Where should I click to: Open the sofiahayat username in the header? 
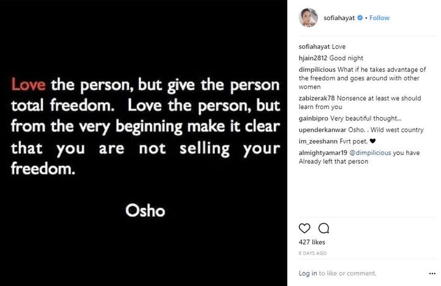pyautogui.click(x=340, y=18)
